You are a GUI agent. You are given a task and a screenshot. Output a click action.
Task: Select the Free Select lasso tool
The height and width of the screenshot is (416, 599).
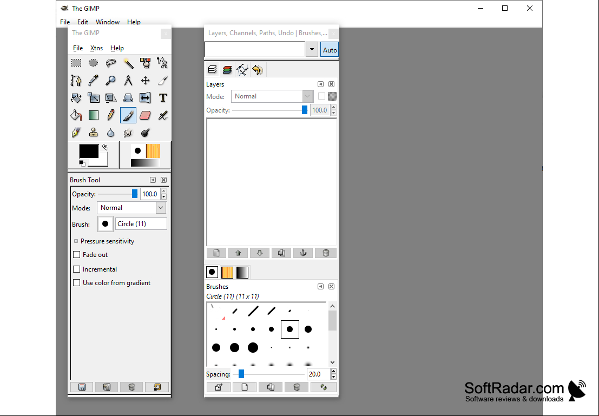(111, 63)
